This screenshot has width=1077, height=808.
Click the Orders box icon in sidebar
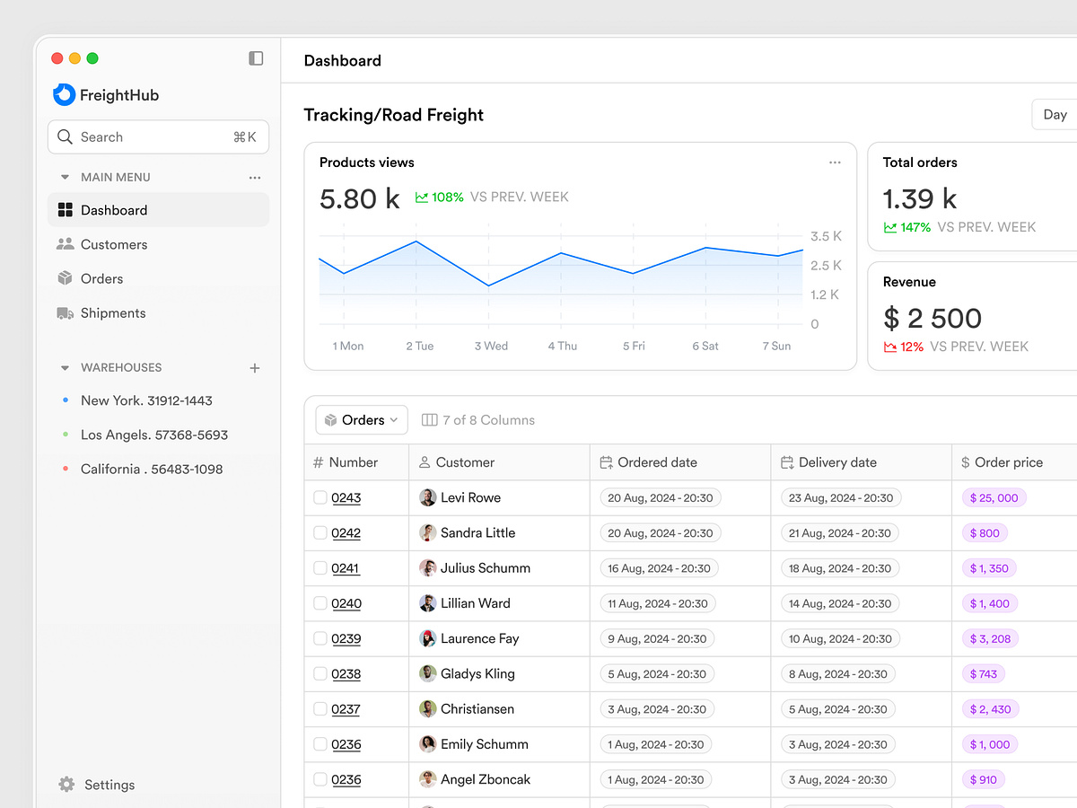point(65,278)
